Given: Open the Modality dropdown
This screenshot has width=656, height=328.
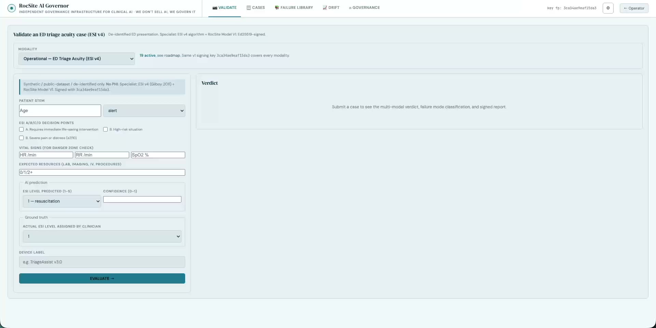Looking at the screenshot, I should coord(77,59).
